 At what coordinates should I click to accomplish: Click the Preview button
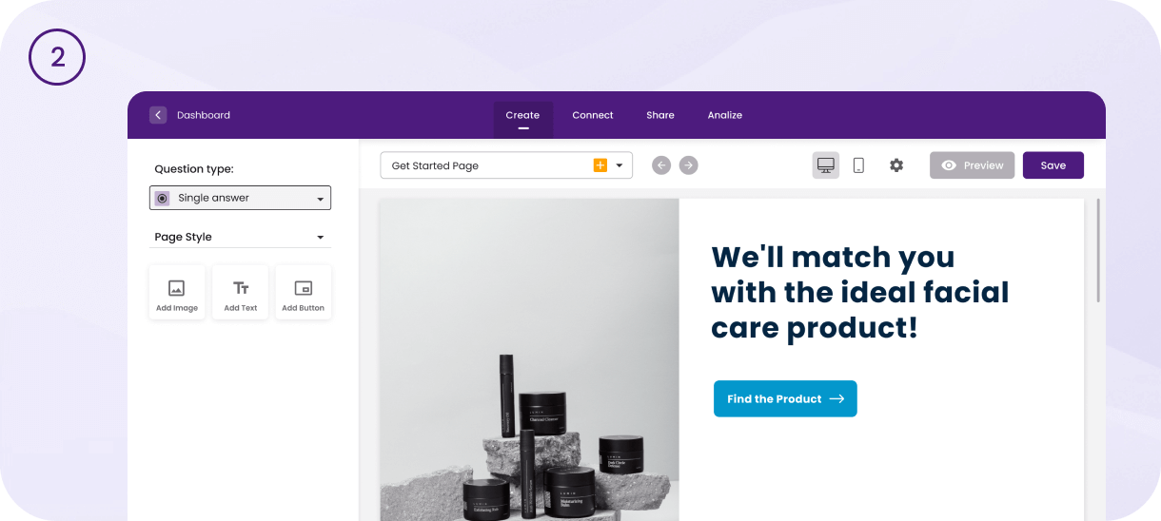pos(973,165)
